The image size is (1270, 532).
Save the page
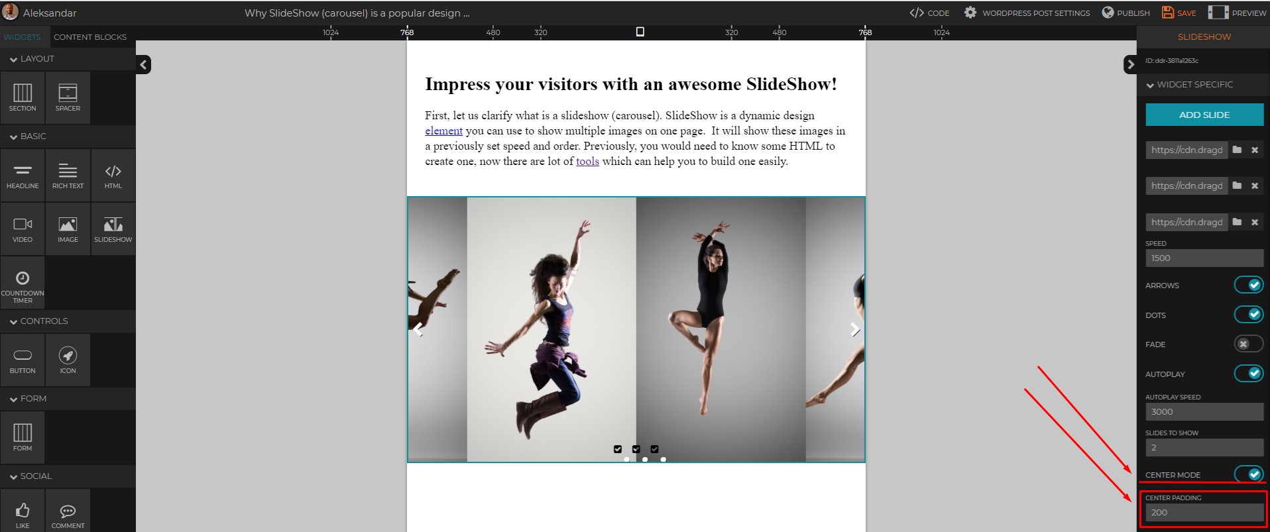1179,13
